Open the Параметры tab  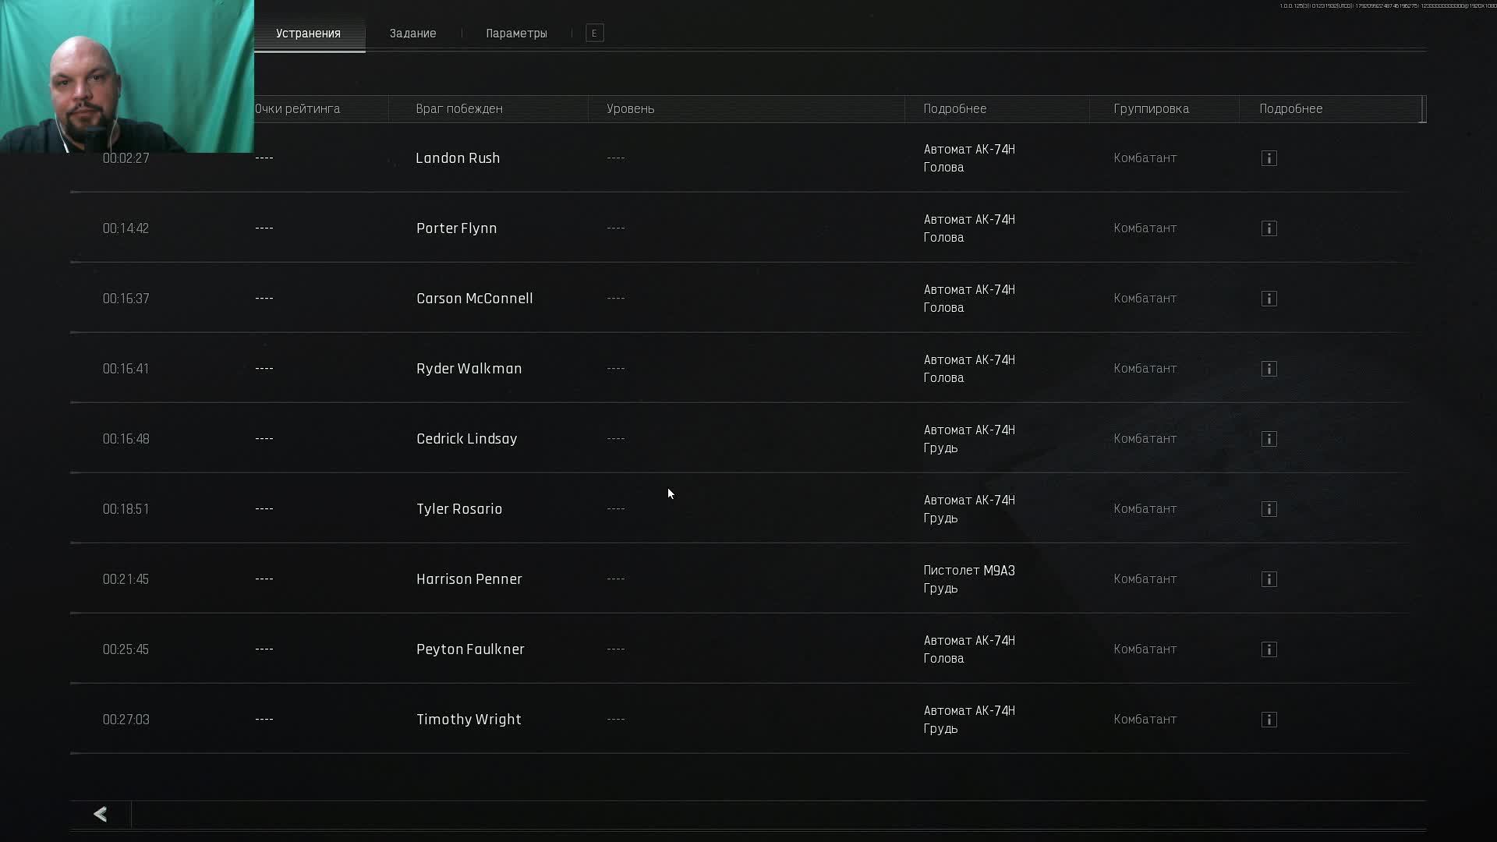click(516, 34)
